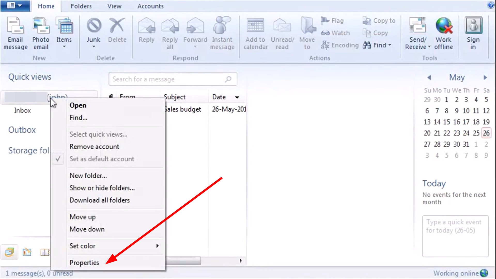
Task: Uncheck Set as default account
Action: point(102,159)
